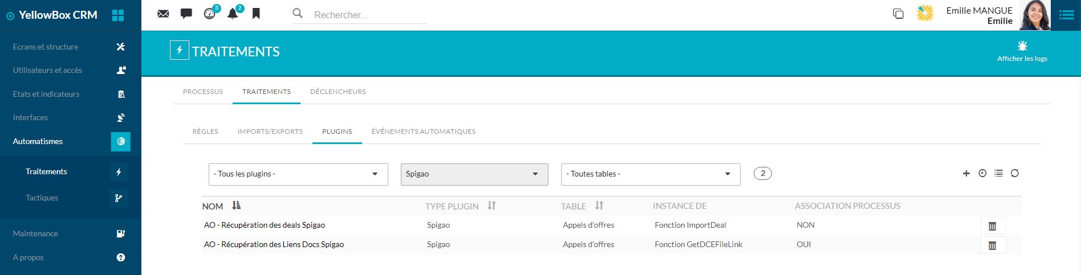Select the Plugins sub-tab
The image size is (1081, 275).
(337, 132)
